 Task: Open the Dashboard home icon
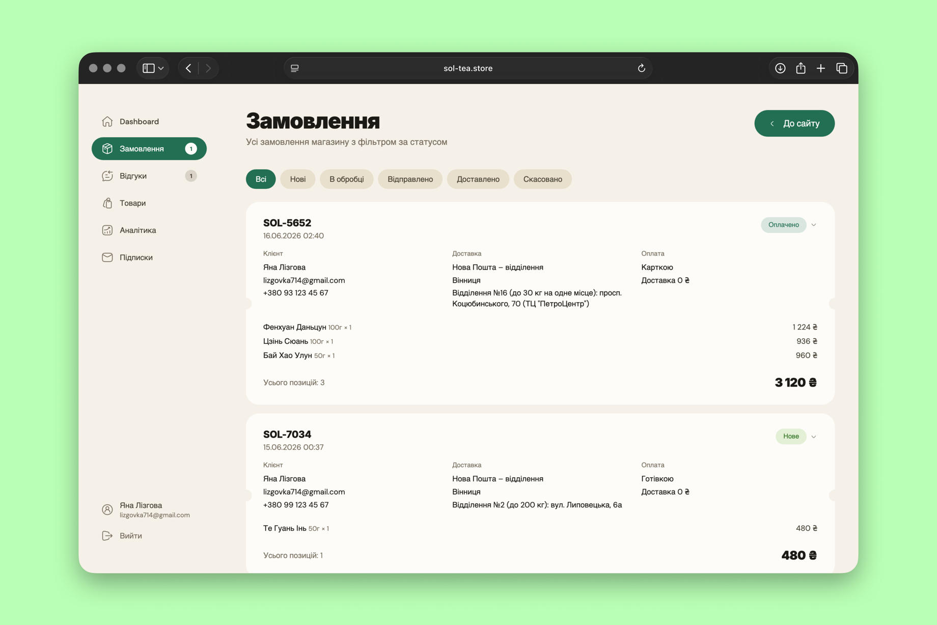pyautogui.click(x=107, y=121)
